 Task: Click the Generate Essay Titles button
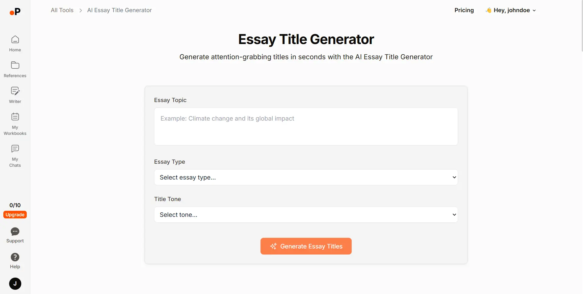[306, 246]
